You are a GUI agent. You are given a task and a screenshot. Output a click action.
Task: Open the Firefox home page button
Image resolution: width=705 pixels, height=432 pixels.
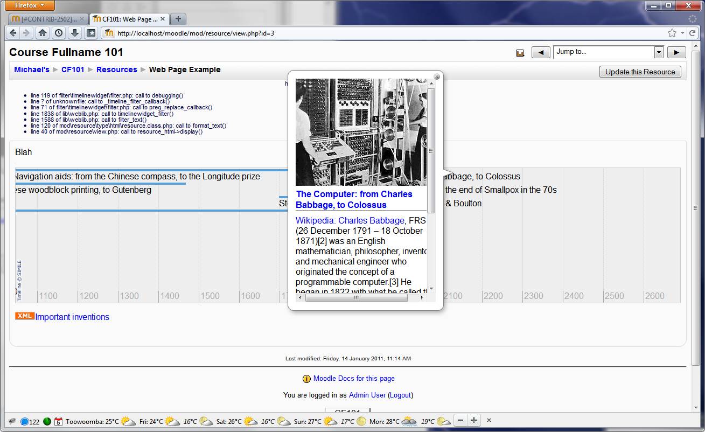pyautogui.click(x=43, y=33)
